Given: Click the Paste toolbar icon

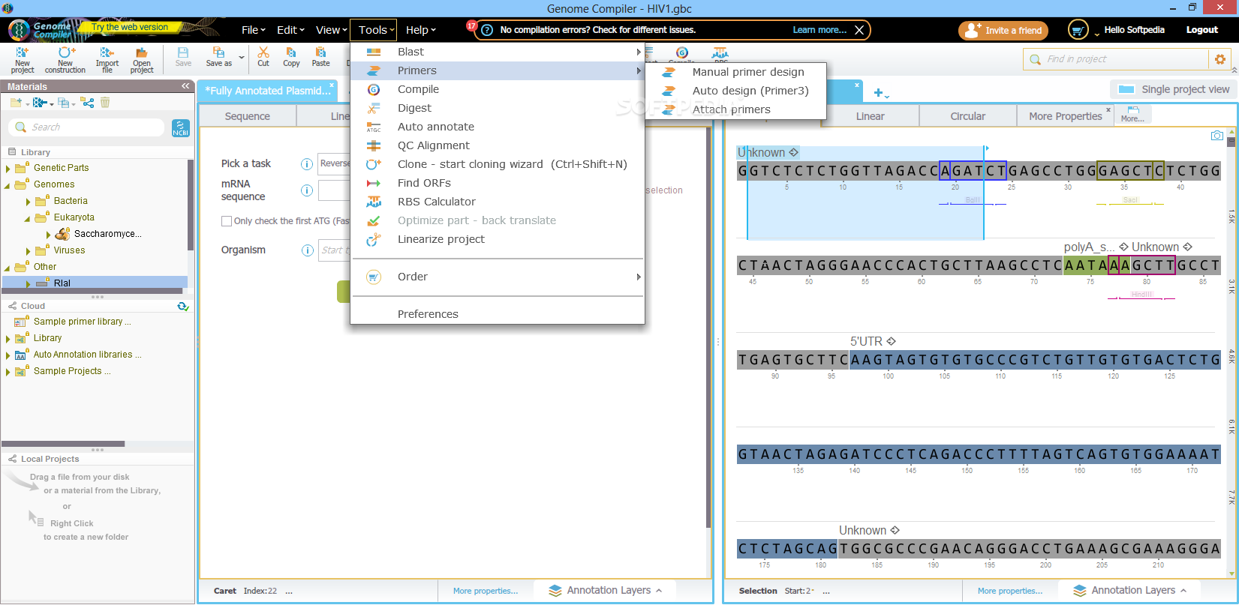Looking at the screenshot, I should coord(320,57).
